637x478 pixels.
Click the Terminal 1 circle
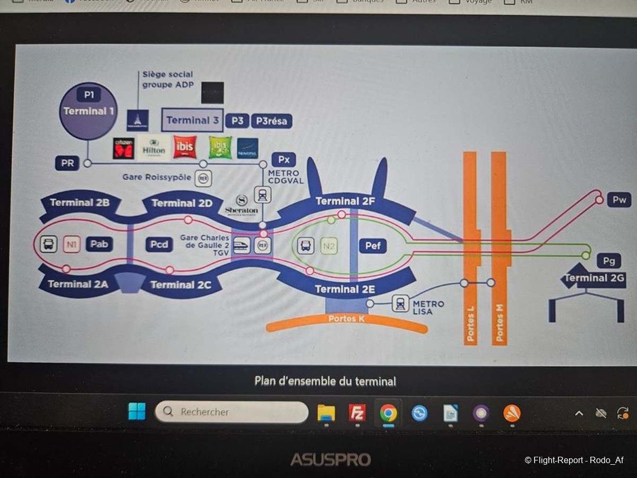point(88,112)
